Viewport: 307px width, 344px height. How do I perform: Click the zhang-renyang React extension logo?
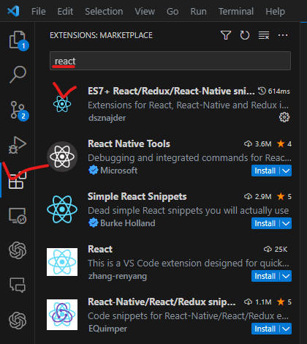point(62,262)
